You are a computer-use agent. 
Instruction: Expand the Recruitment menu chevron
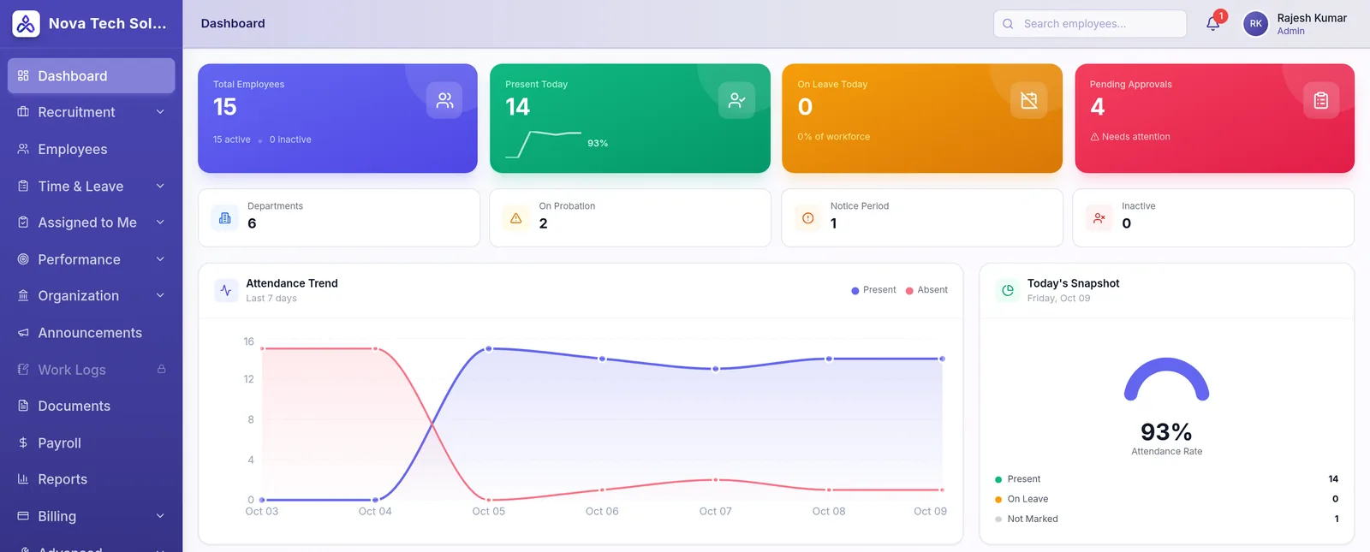(160, 112)
